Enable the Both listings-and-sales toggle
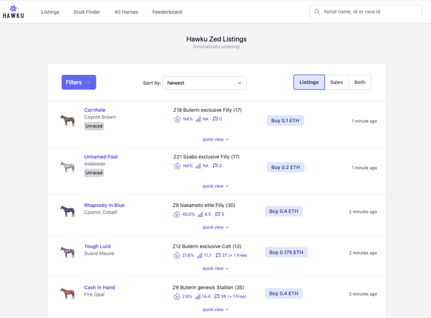The image size is (431, 318). coord(360,82)
